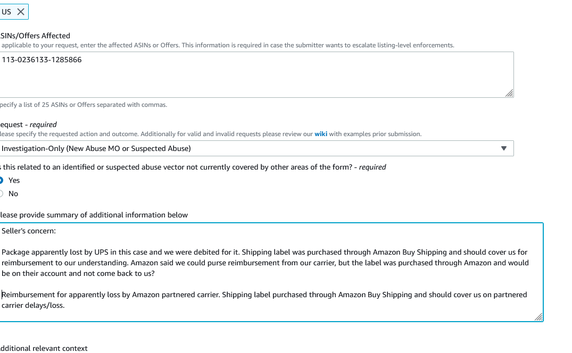The image size is (572, 353).
Task: Open the Investigation-Only request selector
Action: pyautogui.click(x=255, y=148)
